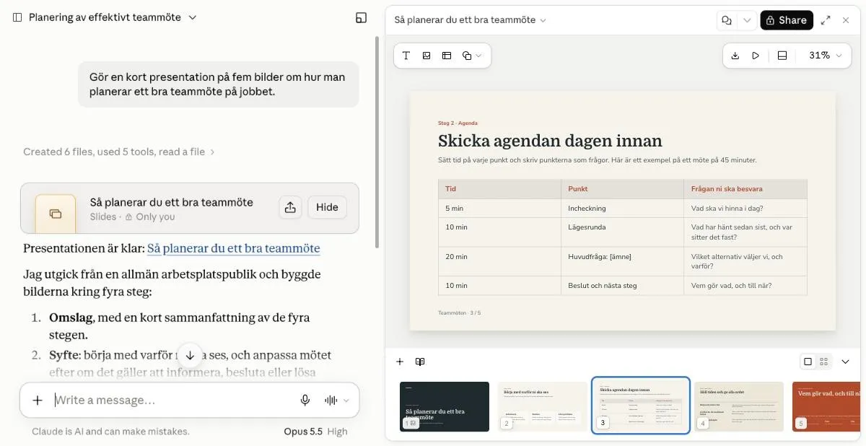
Task: Click the comments speech-bubble icon
Action: pos(727,20)
